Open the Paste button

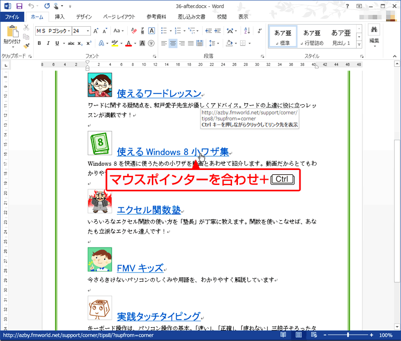12,36
